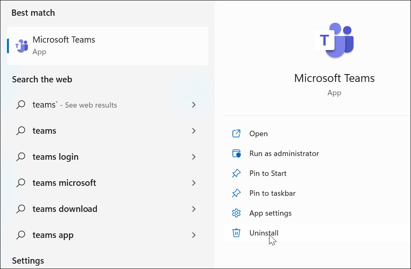Click the App settings action
Viewport: 411px width, 269px height.
tap(270, 213)
